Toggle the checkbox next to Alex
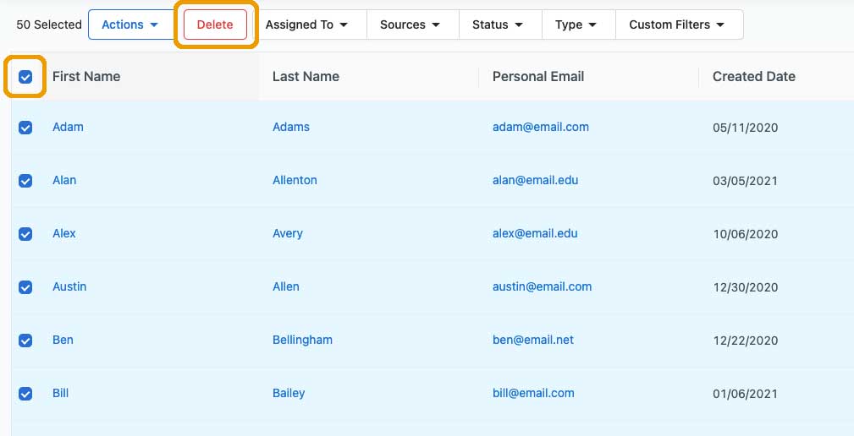 point(25,234)
